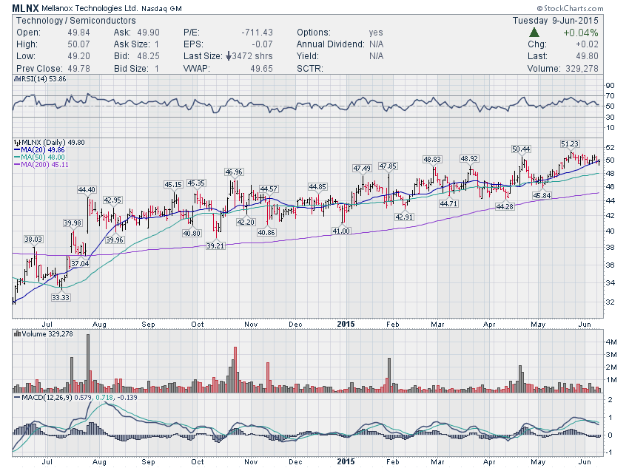Click the 33.33 low price label
The height and width of the screenshot is (468, 629).
(x=61, y=297)
